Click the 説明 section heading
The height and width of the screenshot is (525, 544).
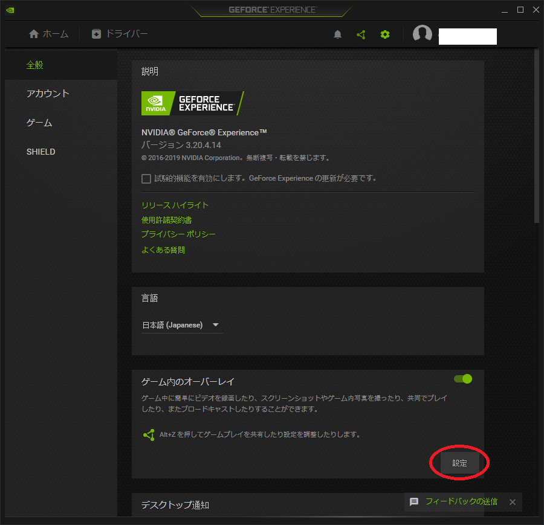click(x=150, y=71)
